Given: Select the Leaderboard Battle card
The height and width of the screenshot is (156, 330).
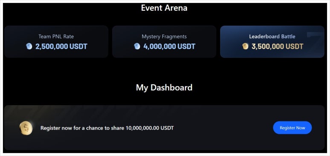Looking at the screenshot, I should click(272, 42).
